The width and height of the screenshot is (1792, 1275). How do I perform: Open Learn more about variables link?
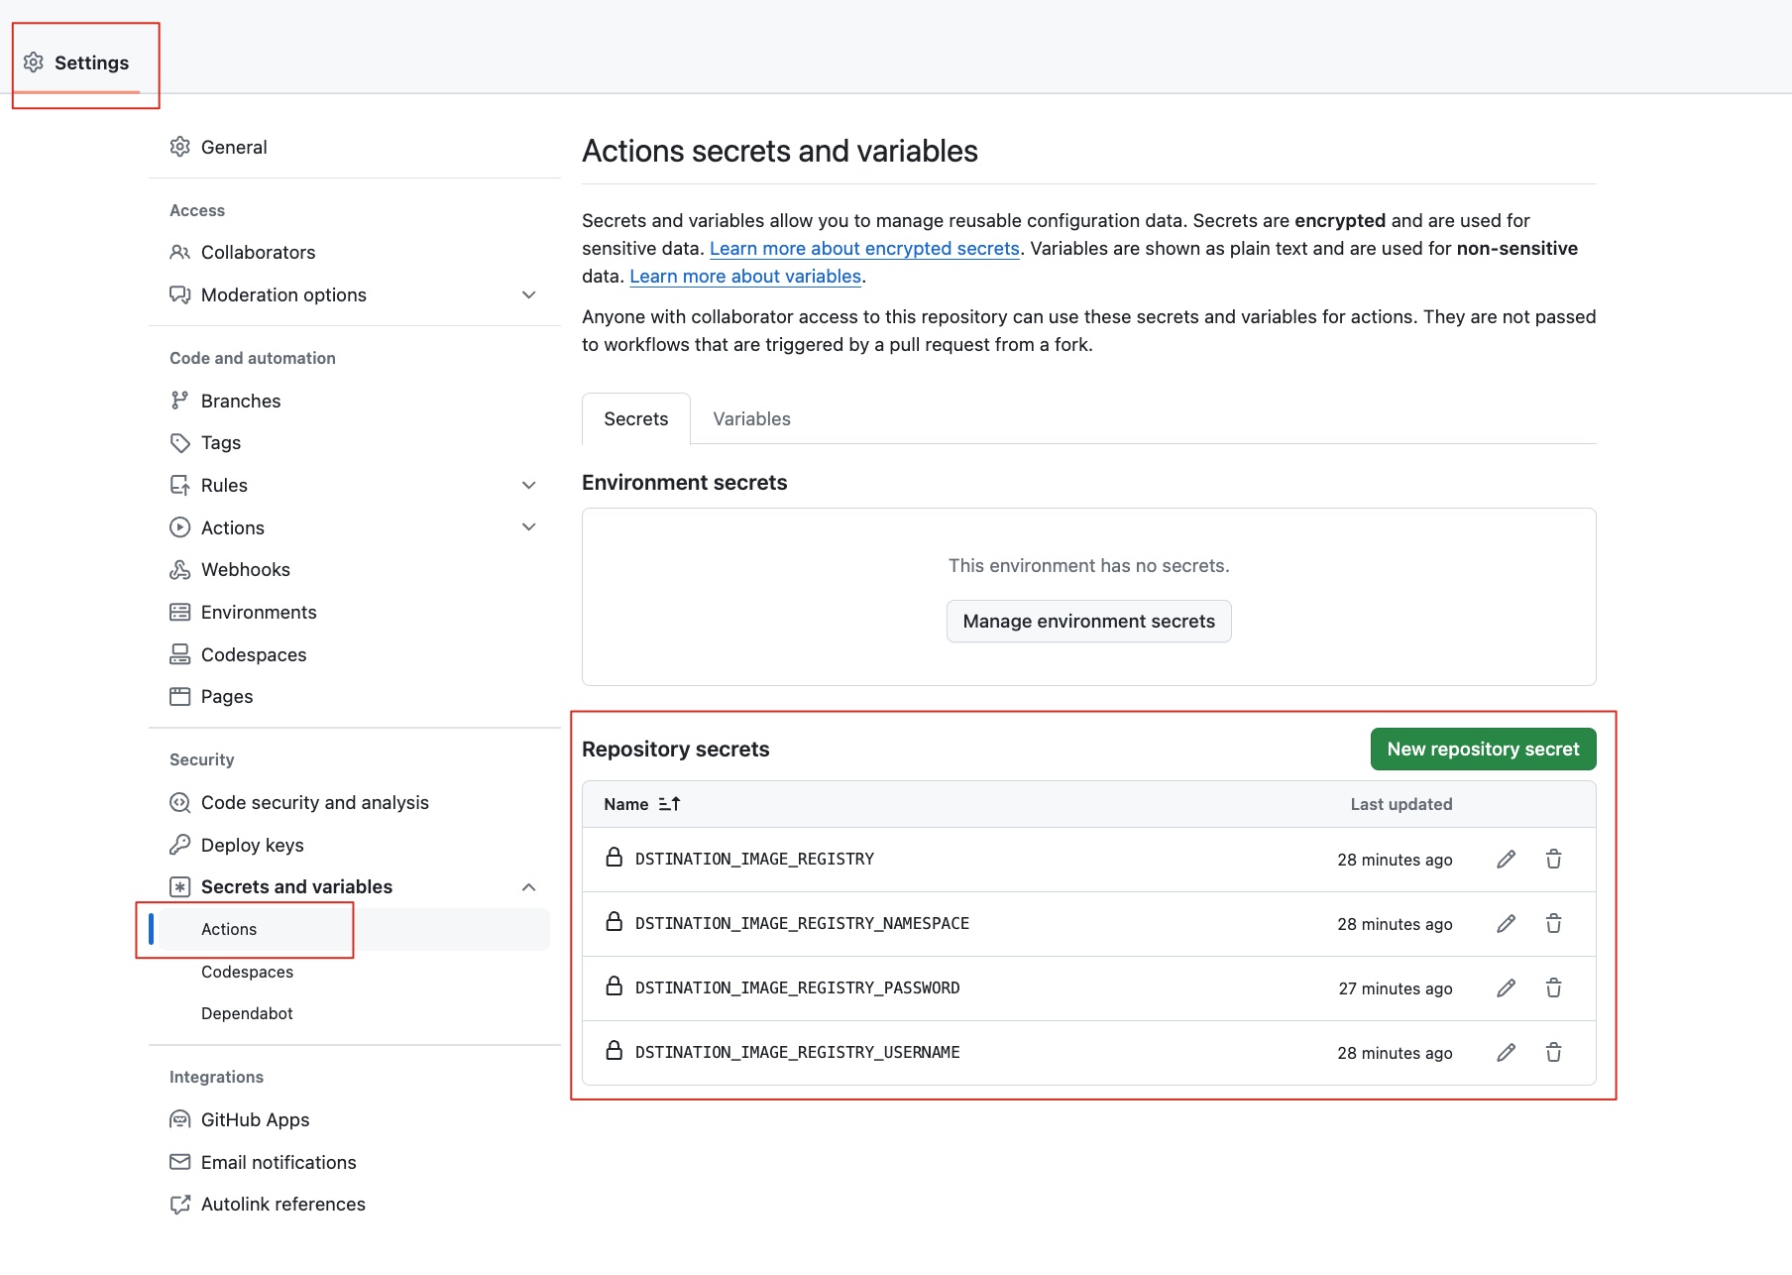click(745, 277)
